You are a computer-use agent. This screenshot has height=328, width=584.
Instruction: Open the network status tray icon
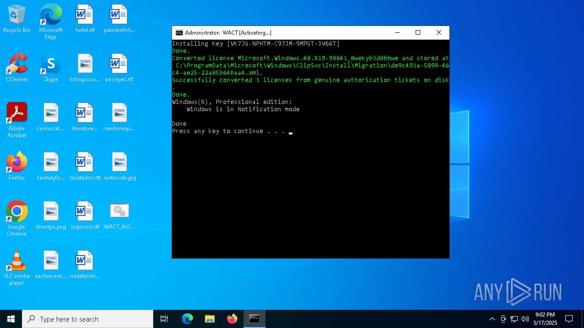514,319
